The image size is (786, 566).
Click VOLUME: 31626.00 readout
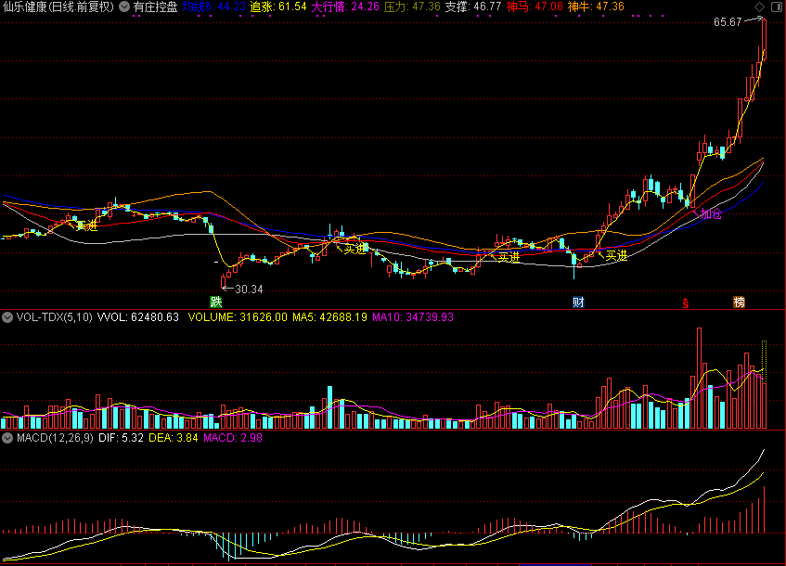pyautogui.click(x=238, y=317)
